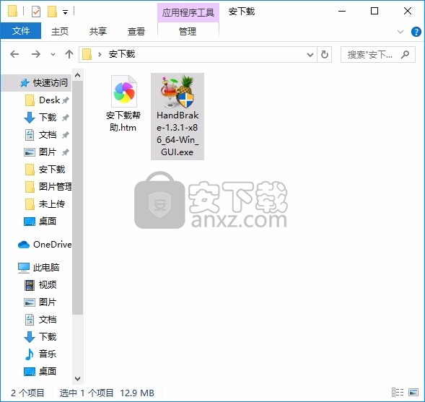The height and width of the screenshot is (402, 425).
Task: Select OneDrive in the navigation pane
Action: point(44,245)
